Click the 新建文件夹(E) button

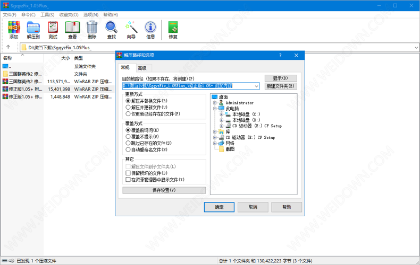281,86
